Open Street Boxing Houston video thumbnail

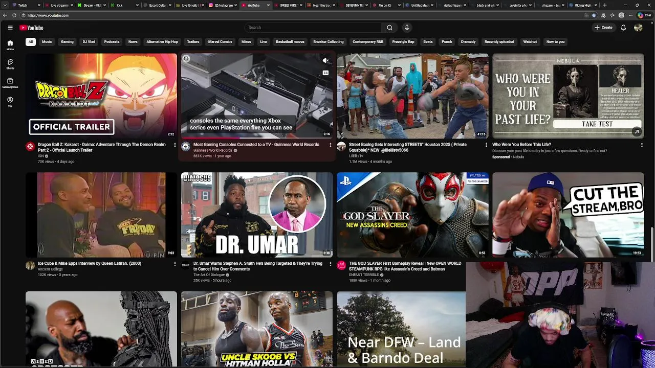coord(412,96)
